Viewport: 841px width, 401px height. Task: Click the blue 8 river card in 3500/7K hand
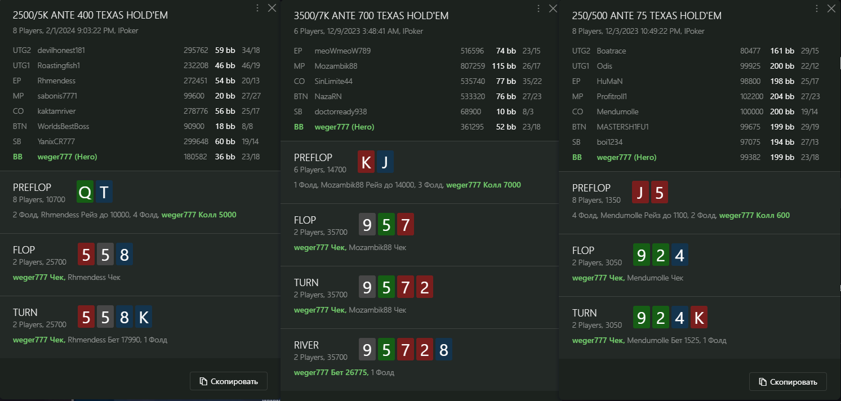pyautogui.click(x=443, y=350)
